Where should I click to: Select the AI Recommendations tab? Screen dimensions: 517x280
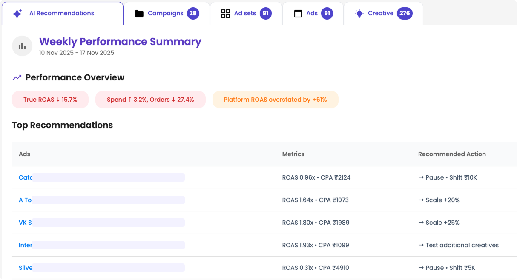62,13
